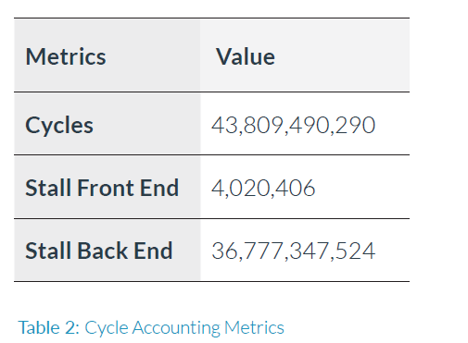Click the word Front in Stall Front End
468x343 pixels.
tap(107, 188)
